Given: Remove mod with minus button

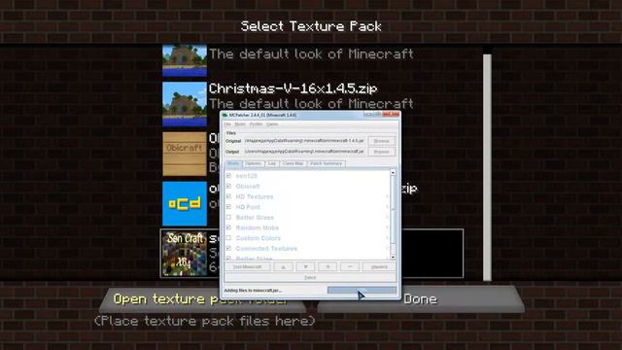Looking at the screenshot, I should click(x=350, y=267).
